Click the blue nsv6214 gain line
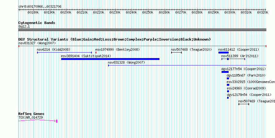This screenshot has height=138, width=275. point(64,53)
